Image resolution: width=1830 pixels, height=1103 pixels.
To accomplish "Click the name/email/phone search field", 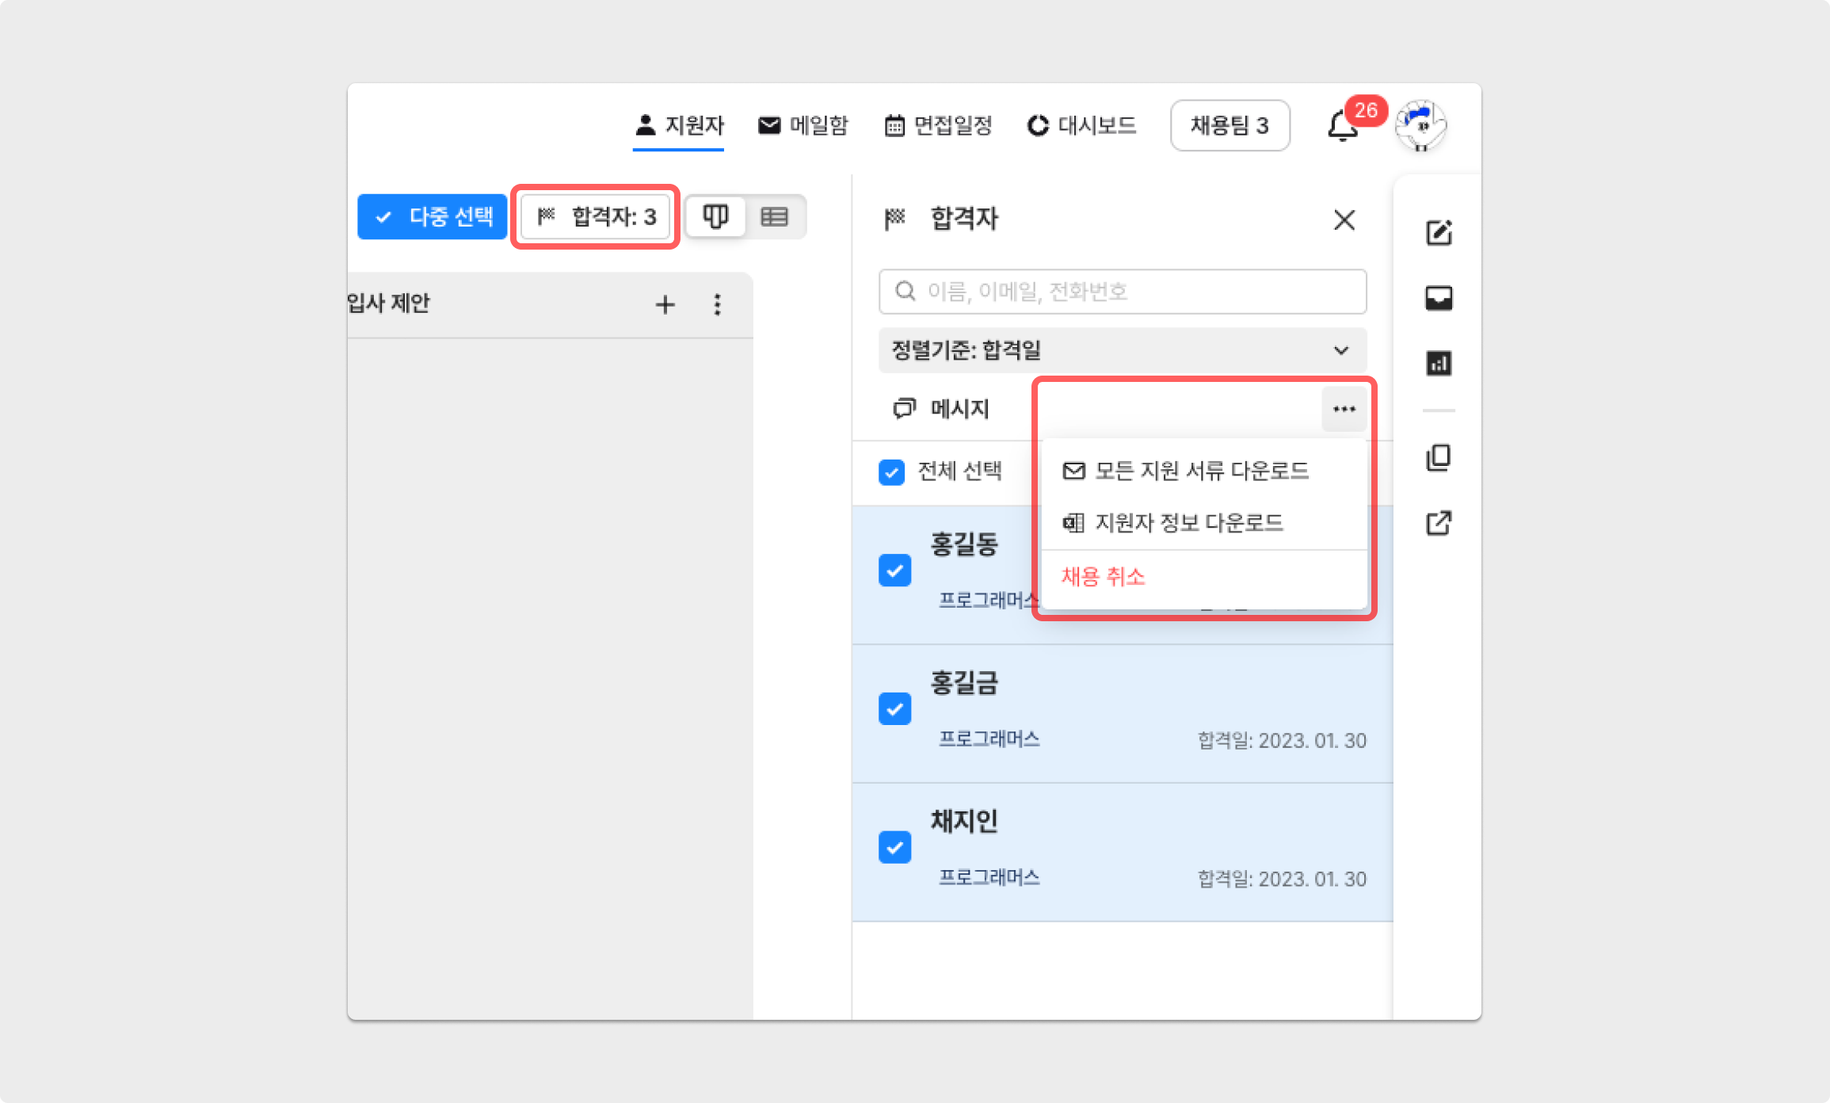I will tap(1122, 292).
